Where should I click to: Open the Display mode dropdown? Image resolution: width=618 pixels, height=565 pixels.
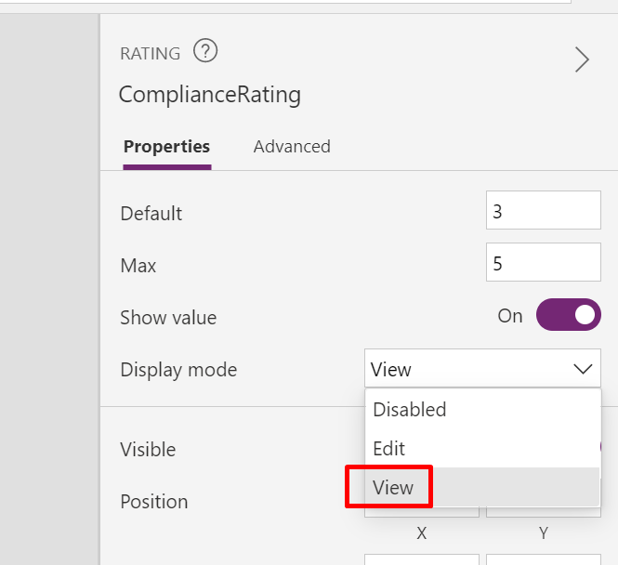(482, 368)
